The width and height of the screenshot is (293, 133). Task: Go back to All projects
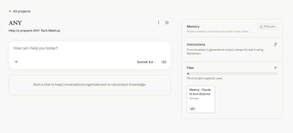coord(22,11)
